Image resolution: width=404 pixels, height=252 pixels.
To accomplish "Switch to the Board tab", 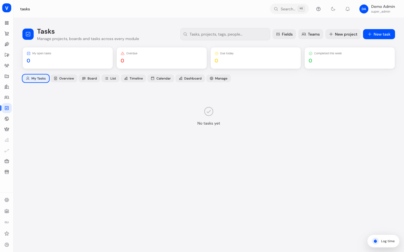I will point(89,78).
